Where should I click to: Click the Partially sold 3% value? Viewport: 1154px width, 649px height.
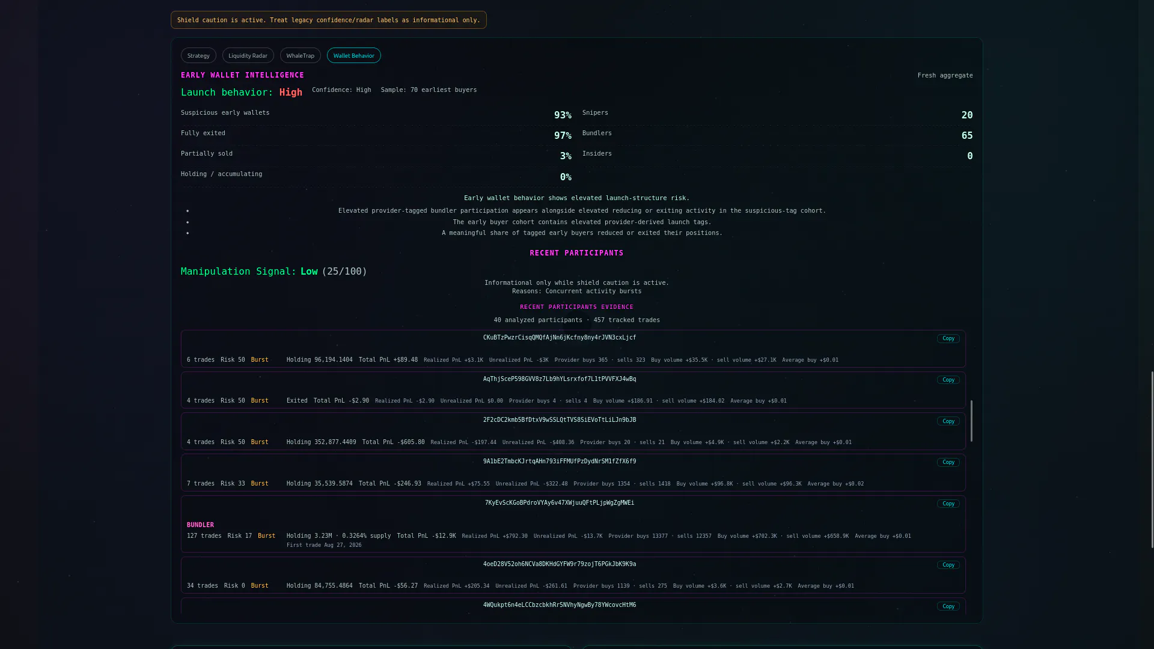pos(566,156)
